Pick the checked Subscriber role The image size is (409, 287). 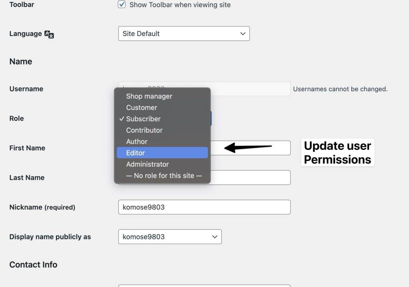[x=143, y=119]
